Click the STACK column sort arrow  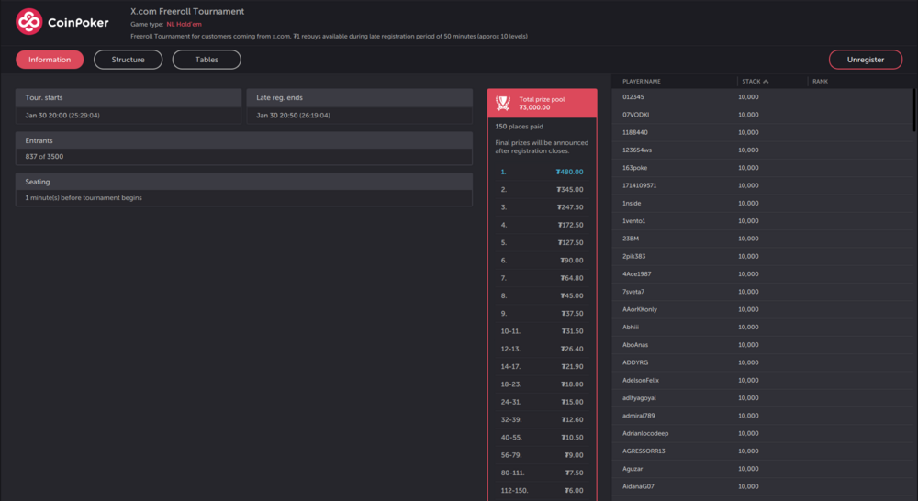tap(766, 82)
